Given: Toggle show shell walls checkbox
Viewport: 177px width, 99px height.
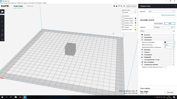Looking at the screenshot, I should 123,23.
